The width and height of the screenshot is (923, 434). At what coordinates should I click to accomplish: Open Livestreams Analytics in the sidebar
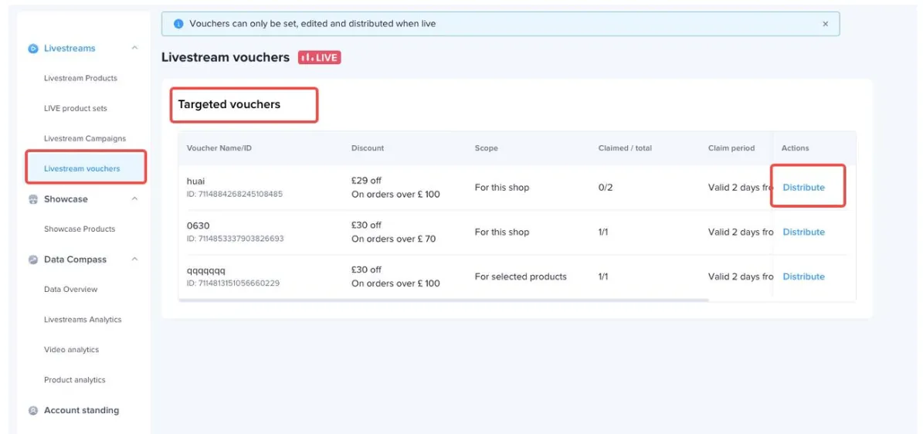83,320
